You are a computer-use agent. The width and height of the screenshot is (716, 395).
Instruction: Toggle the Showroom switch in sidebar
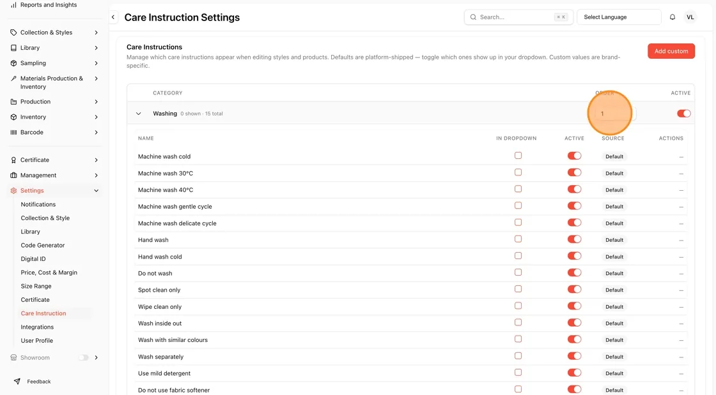(x=84, y=357)
